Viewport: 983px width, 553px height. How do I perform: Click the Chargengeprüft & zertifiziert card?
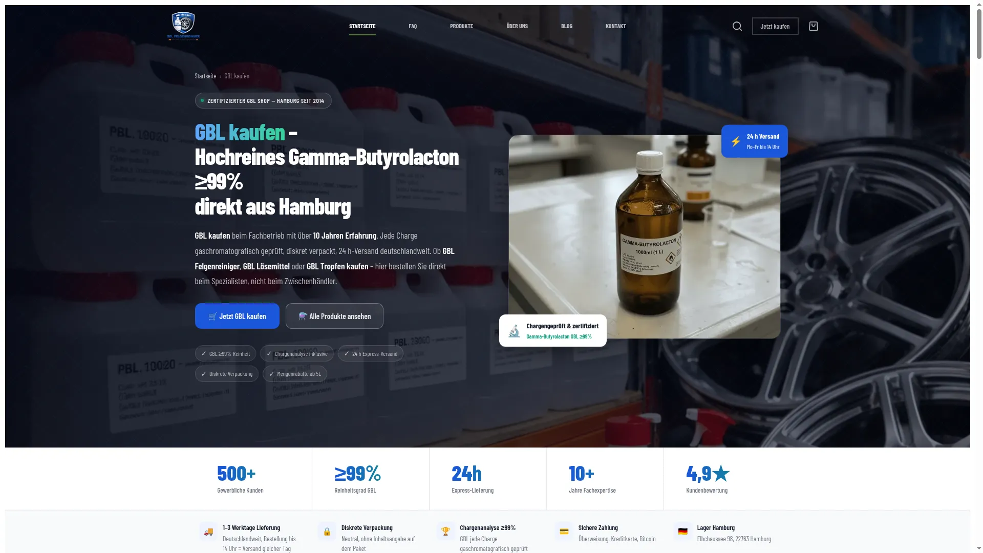pyautogui.click(x=553, y=331)
